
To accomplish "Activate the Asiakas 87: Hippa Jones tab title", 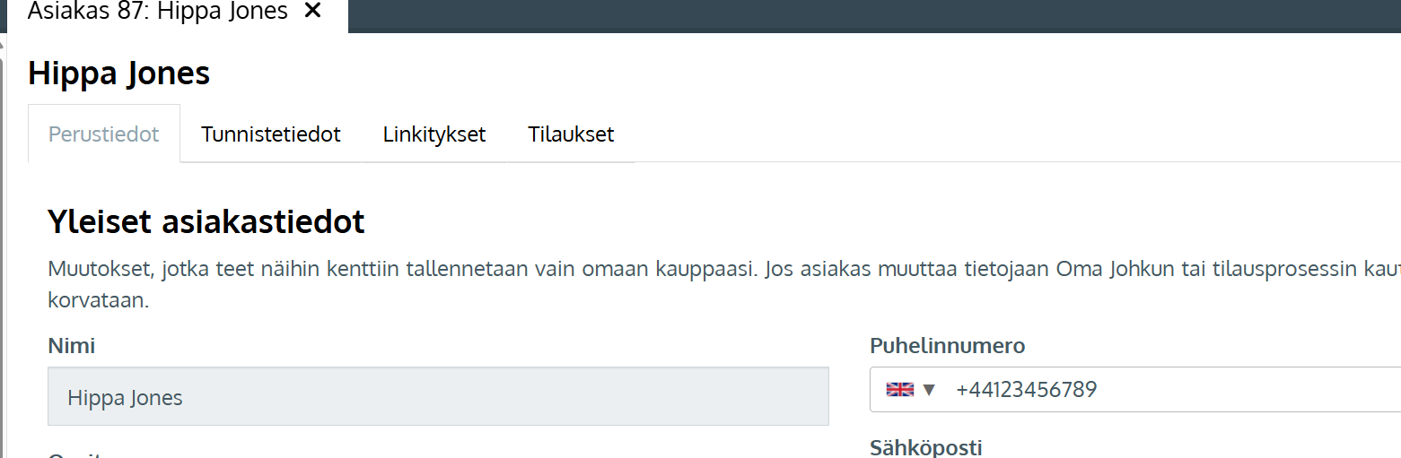I will [158, 12].
